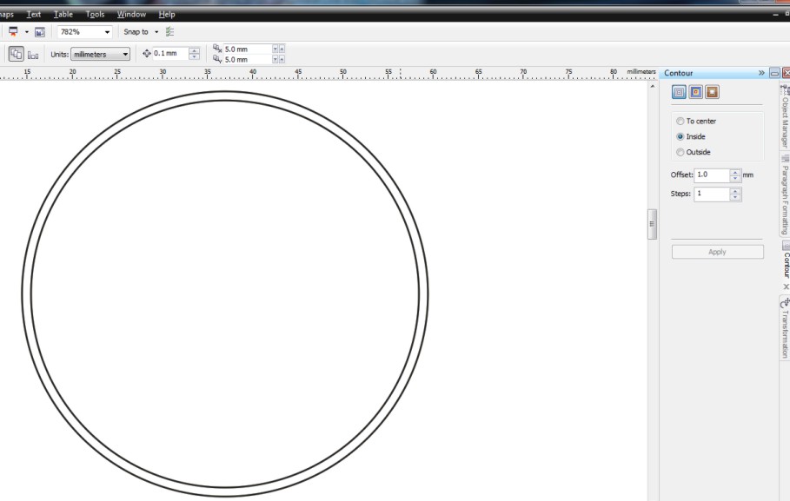This screenshot has width=790, height=501.
Task: Click the duplicate Y distance icon
Action: tap(217, 59)
